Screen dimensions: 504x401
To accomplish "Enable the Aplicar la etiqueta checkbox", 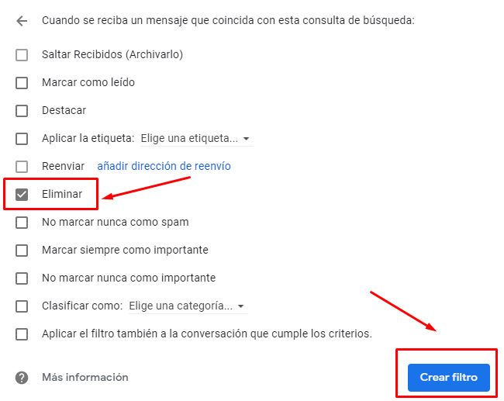I will point(22,139).
